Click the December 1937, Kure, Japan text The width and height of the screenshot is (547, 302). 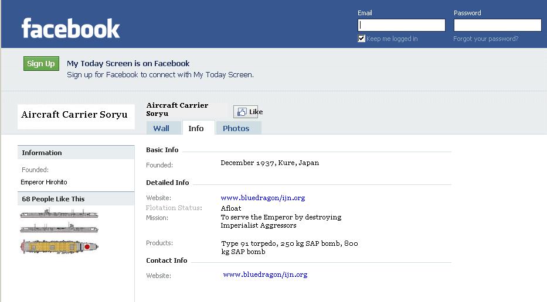click(x=270, y=163)
